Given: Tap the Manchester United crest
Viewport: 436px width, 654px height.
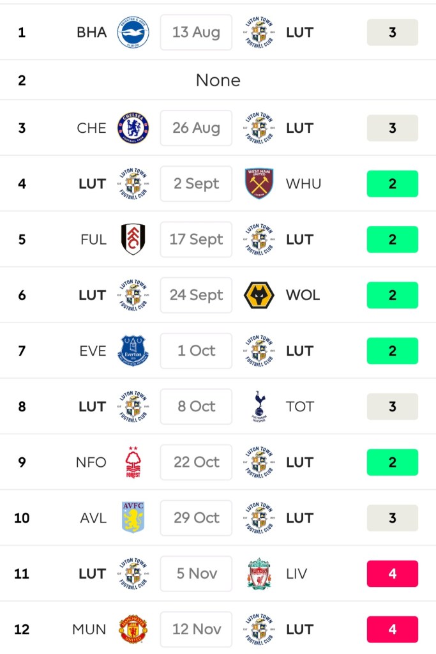Looking at the screenshot, I should [x=133, y=630].
